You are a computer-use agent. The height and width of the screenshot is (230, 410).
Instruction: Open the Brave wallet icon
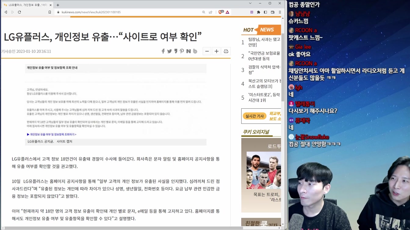(273, 12)
